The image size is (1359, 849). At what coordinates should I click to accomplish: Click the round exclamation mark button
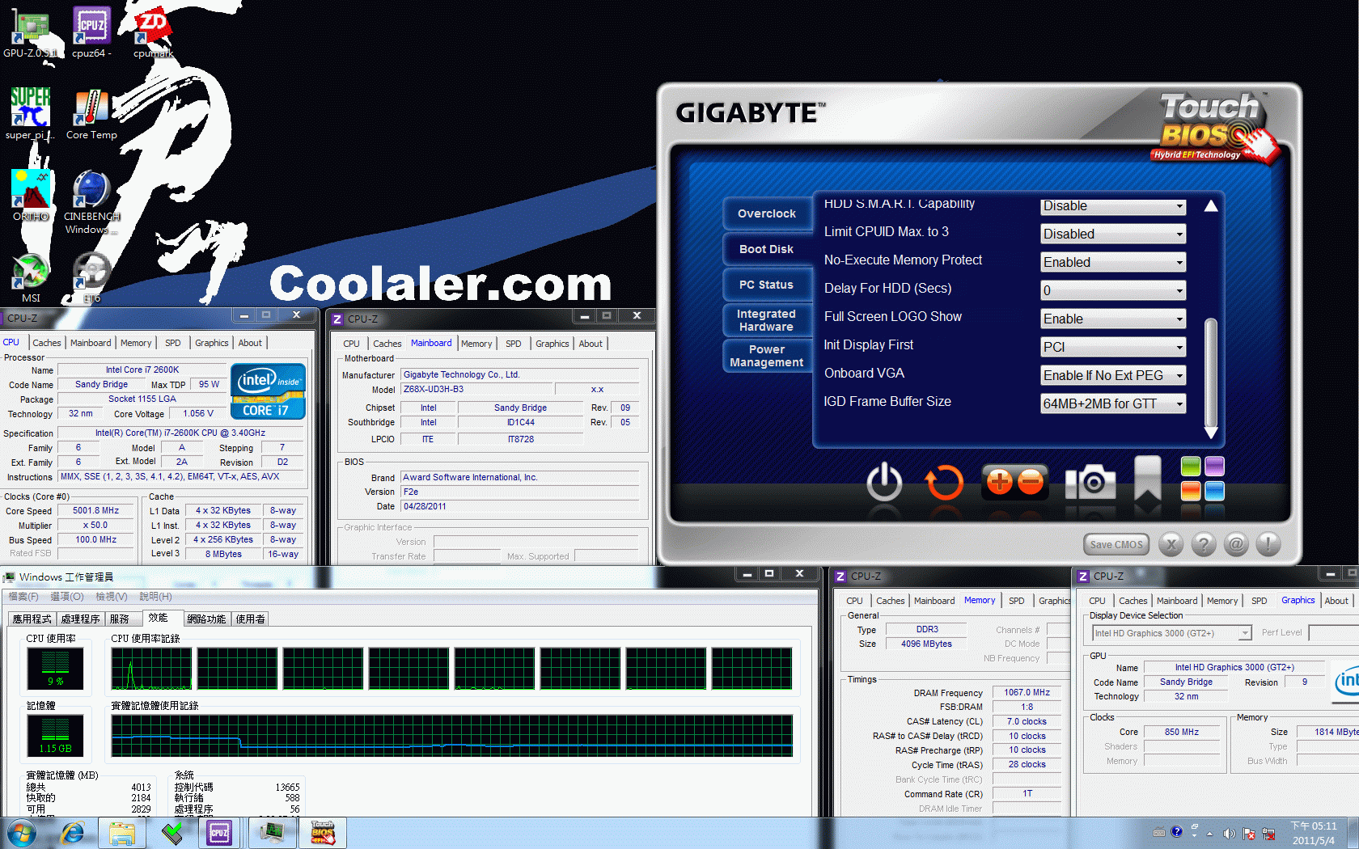(x=1268, y=544)
